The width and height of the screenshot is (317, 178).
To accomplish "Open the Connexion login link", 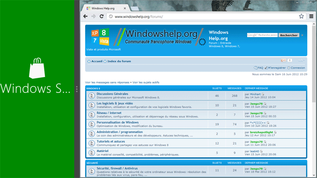I will (298, 68).
